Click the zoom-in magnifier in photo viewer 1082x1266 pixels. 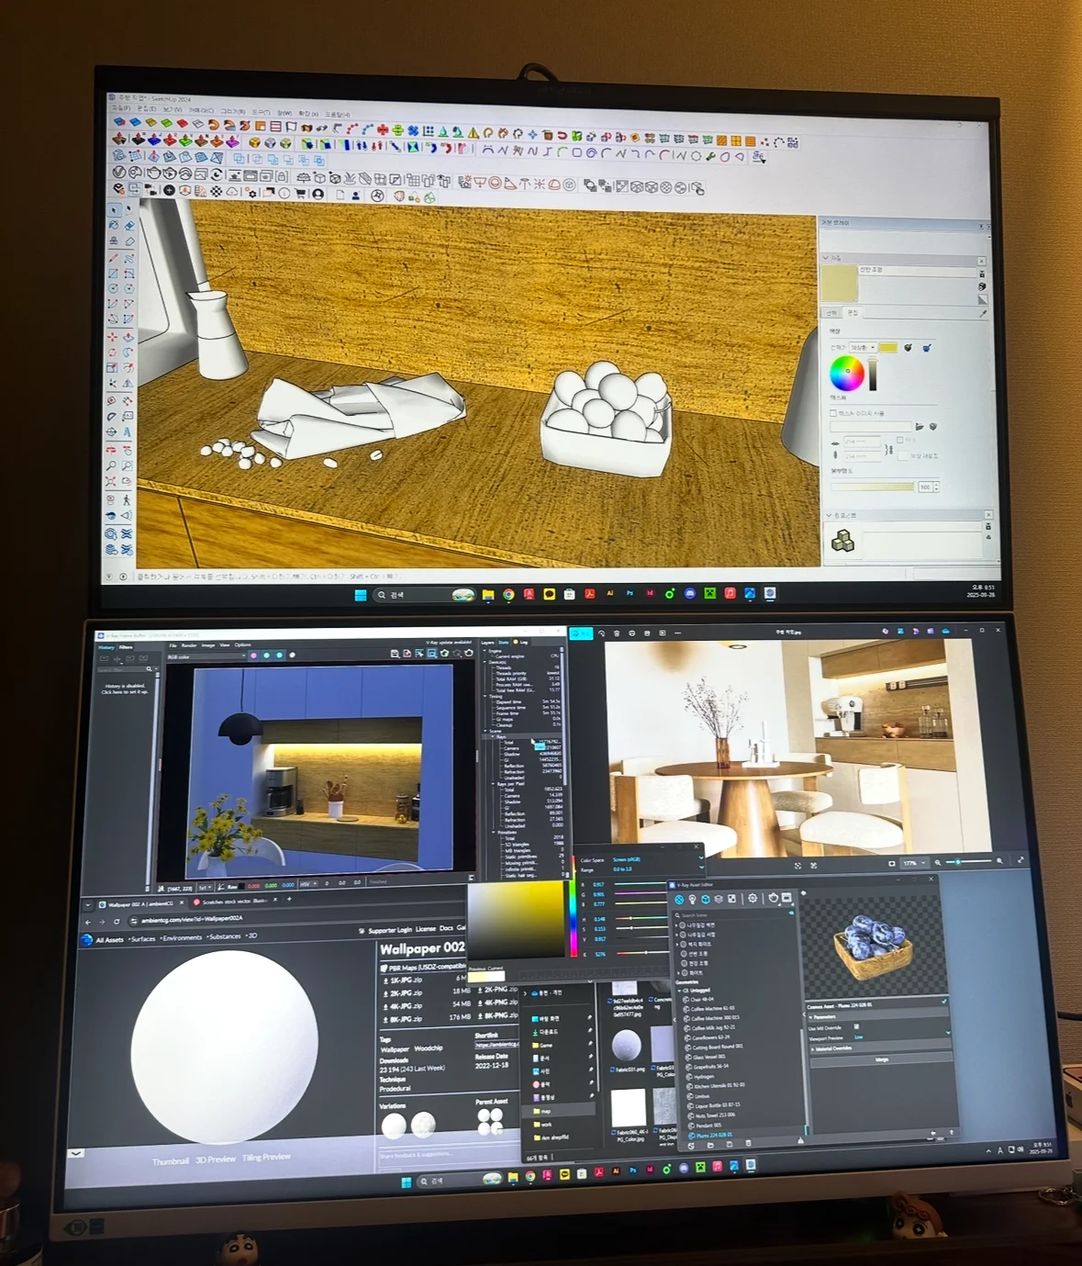(999, 862)
